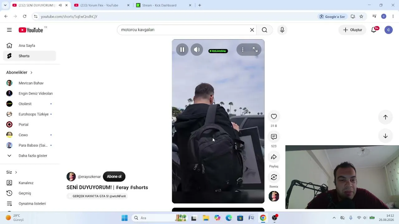Click the address bar URL
399x224 pixels.
coord(69,16)
